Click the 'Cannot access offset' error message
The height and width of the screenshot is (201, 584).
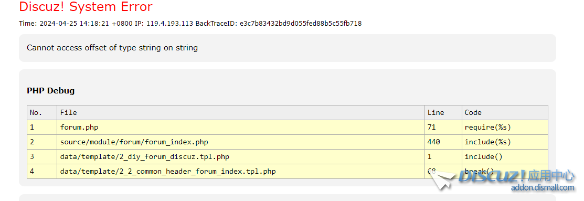[112, 48]
